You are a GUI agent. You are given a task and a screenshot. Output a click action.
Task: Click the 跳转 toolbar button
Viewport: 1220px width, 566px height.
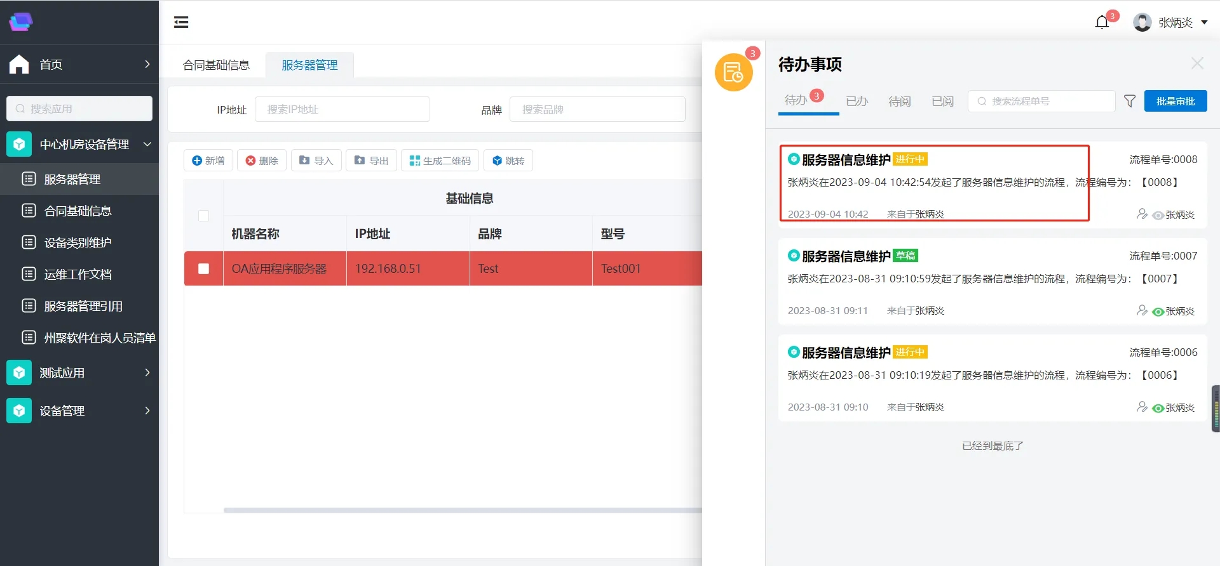(x=508, y=161)
